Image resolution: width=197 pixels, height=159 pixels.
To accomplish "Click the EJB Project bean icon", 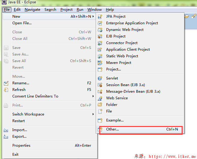I will tap(100, 36).
